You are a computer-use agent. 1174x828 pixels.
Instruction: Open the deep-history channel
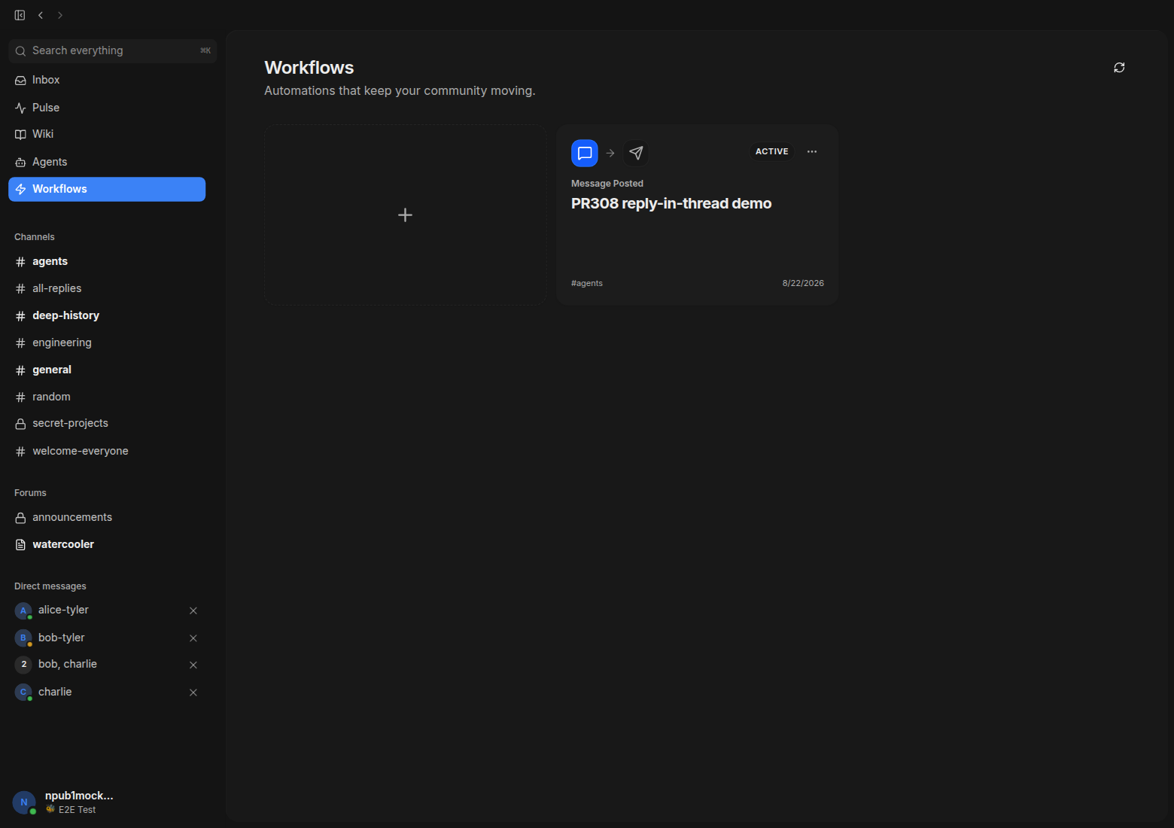[x=107, y=315]
